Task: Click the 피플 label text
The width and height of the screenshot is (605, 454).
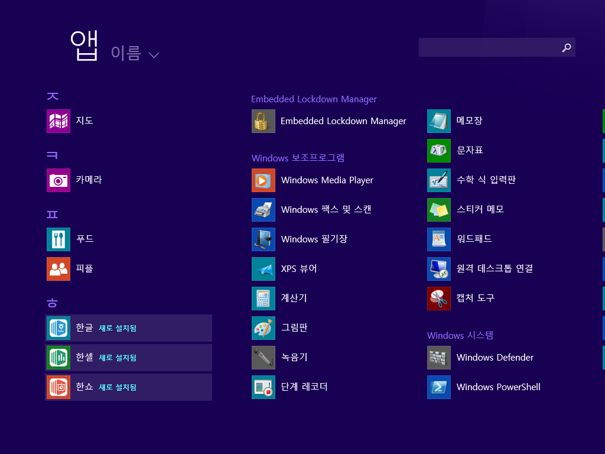Action: click(84, 268)
